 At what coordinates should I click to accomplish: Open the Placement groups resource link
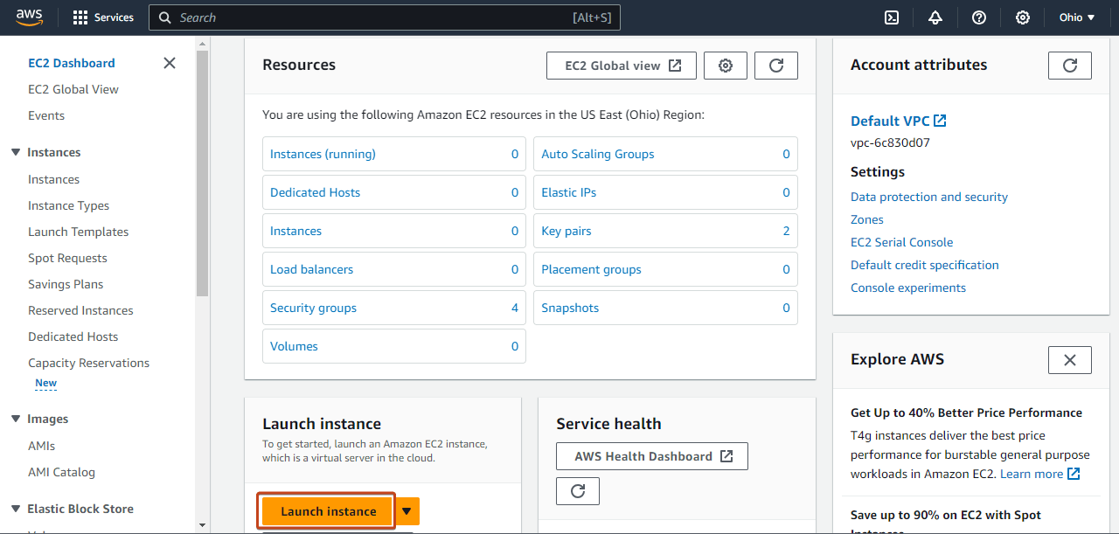[x=591, y=269]
